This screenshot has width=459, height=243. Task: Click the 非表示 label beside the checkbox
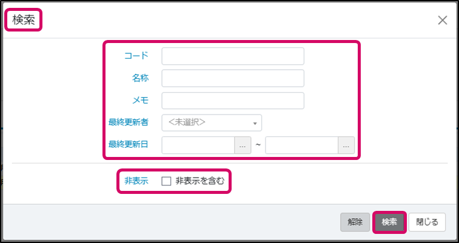coord(136,181)
